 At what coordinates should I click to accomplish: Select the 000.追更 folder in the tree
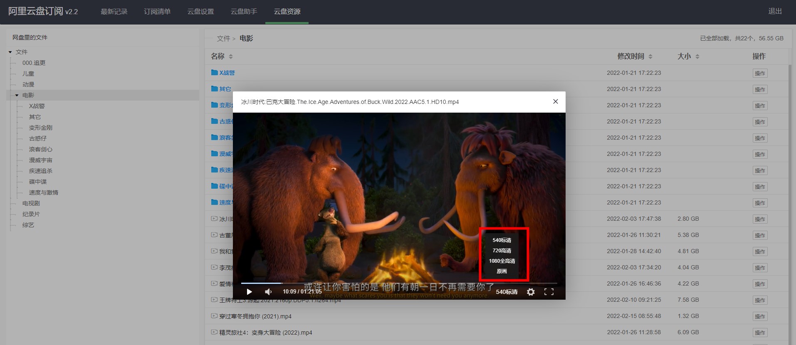pyautogui.click(x=34, y=63)
